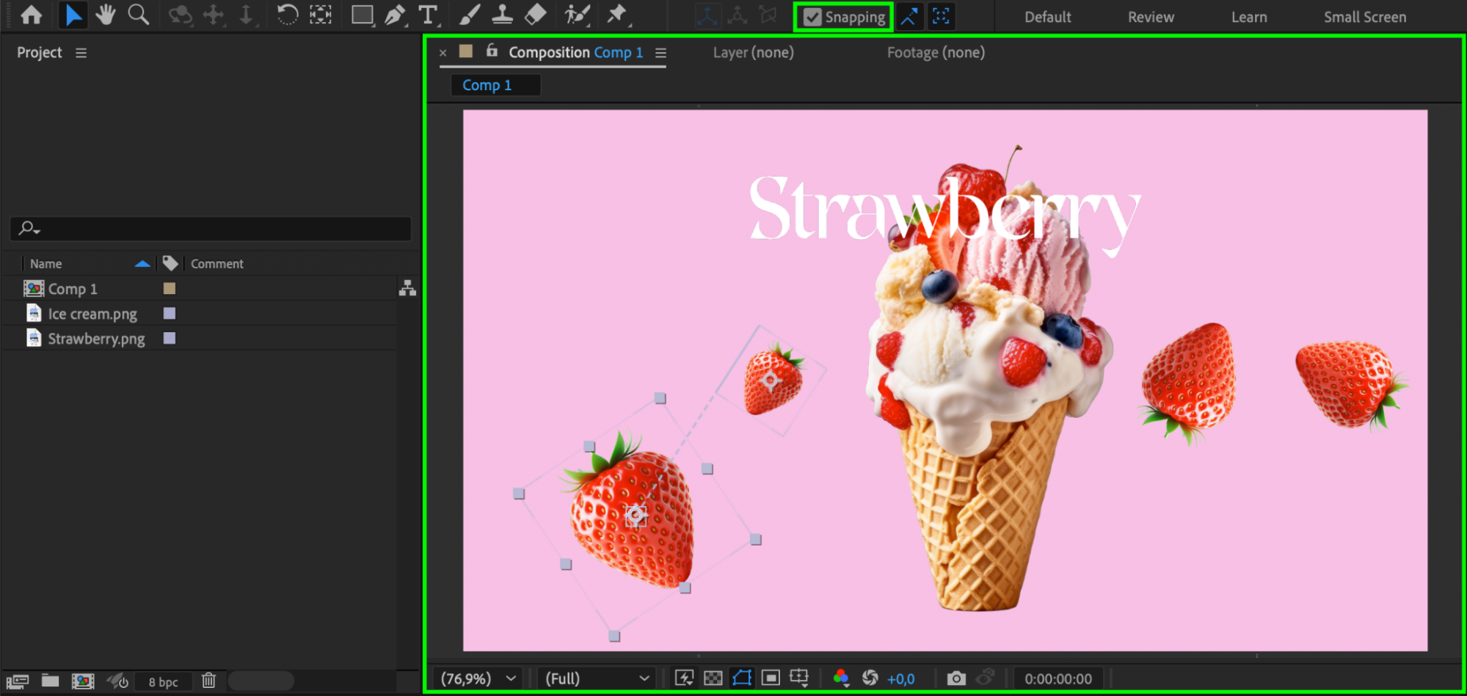Screen dimensions: 1467x696
Task: Open the Full resolution dropdown
Action: click(597, 678)
